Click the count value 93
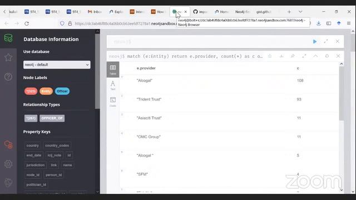Viewport: 356px width, 200px height. click(299, 99)
